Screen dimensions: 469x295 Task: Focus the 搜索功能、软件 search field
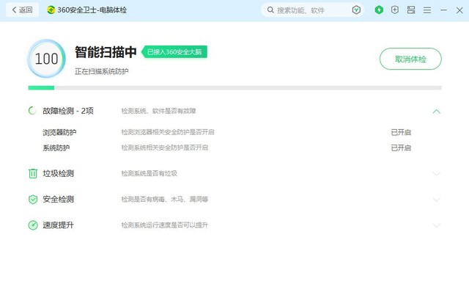[x=312, y=10]
